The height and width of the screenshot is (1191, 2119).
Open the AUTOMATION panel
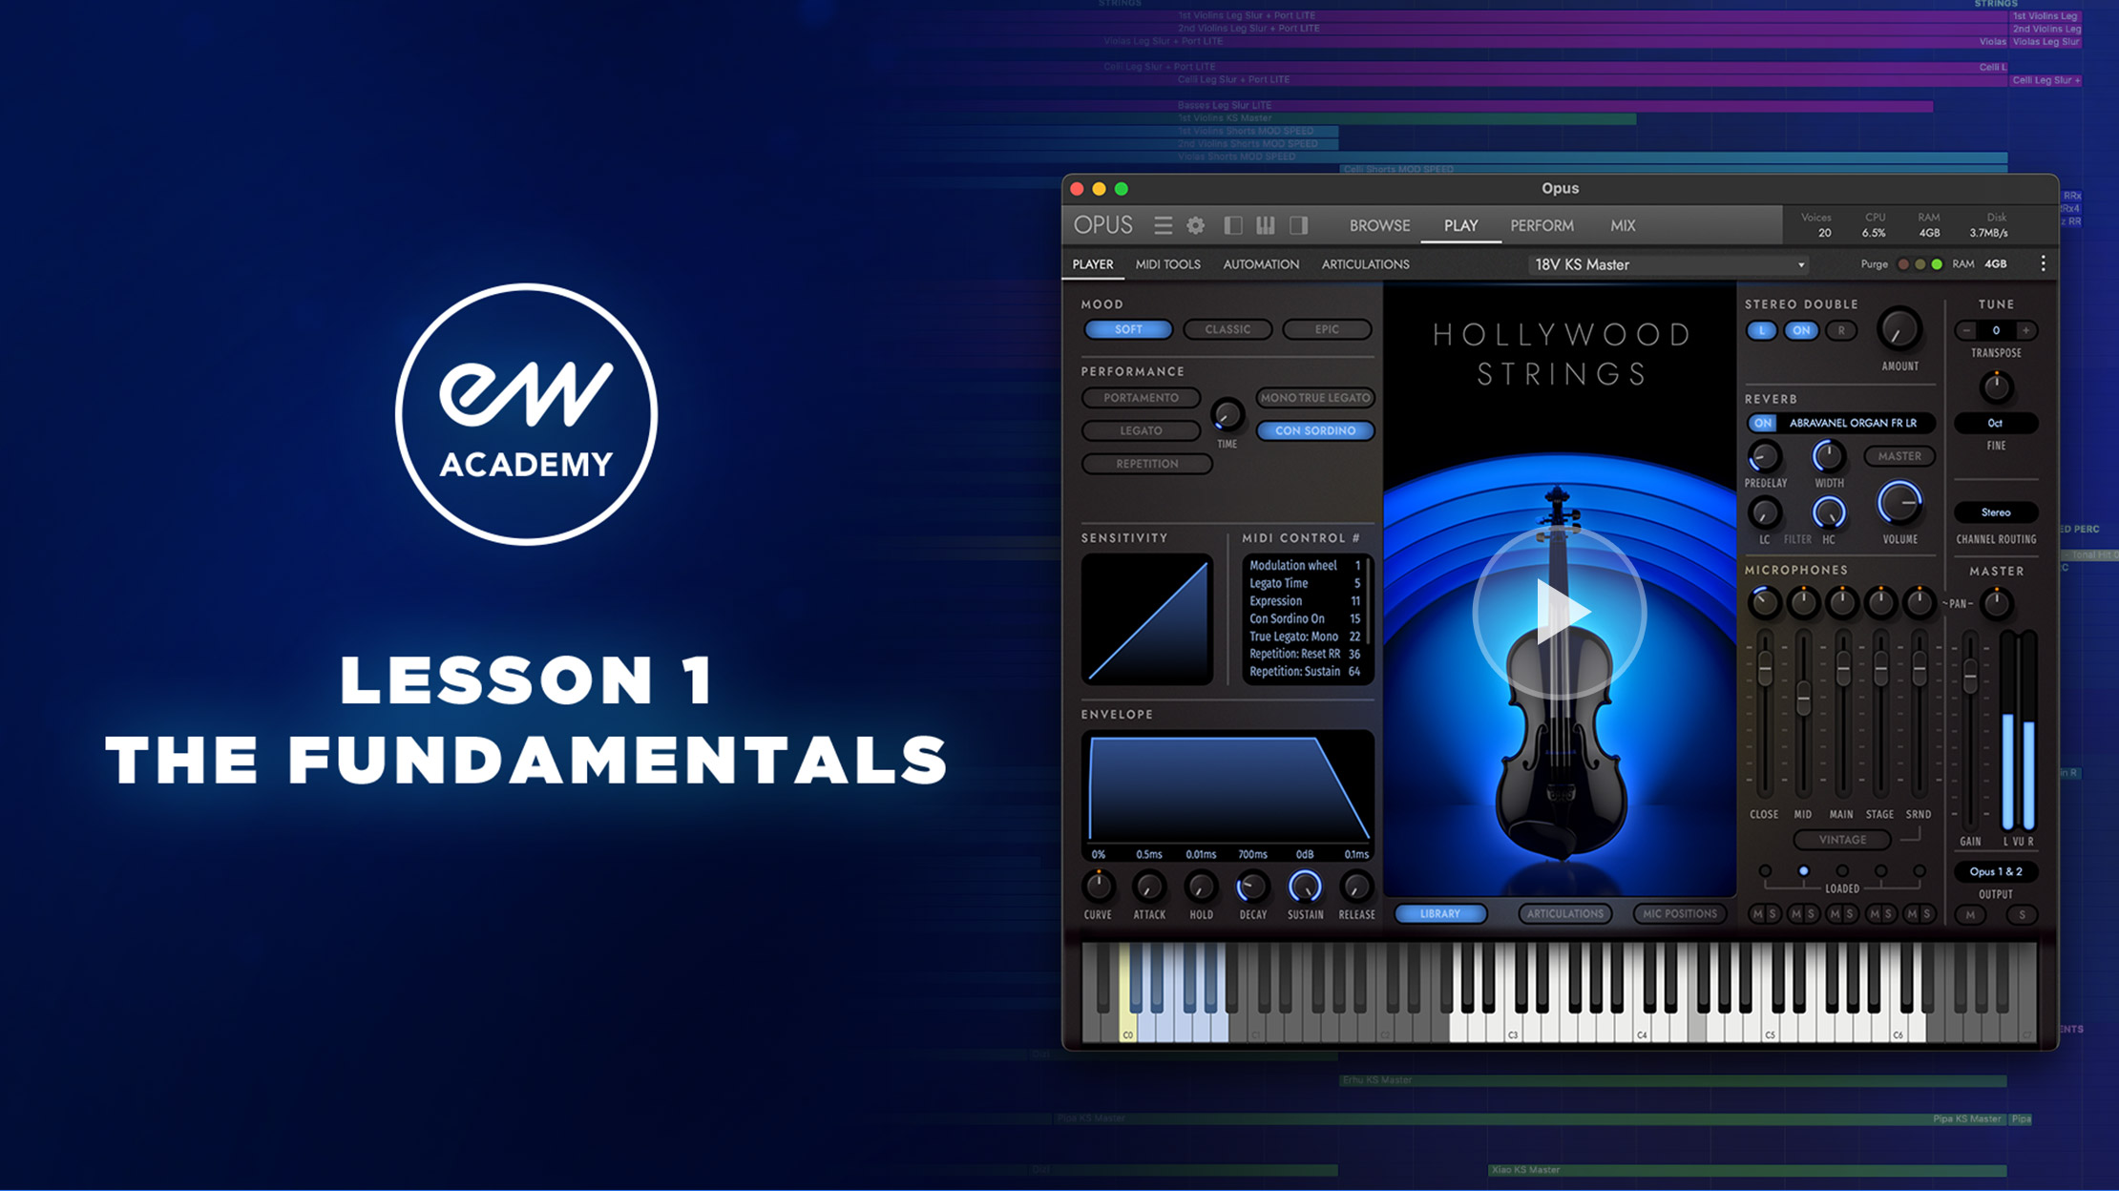(x=1260, y=263)
